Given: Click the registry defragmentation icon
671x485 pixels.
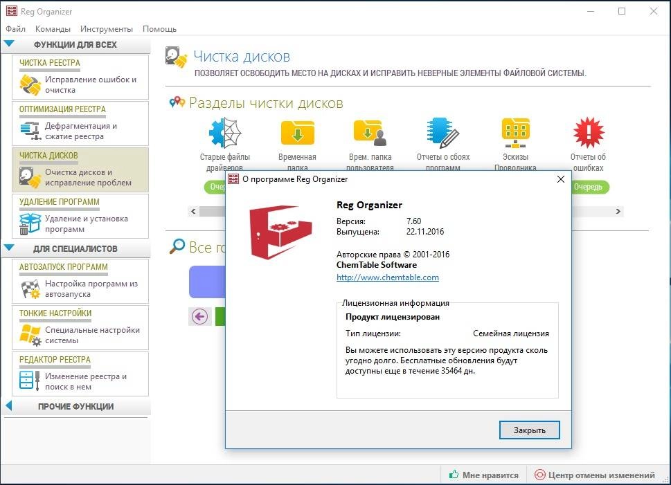Looking at the screenshot, I should tap(30, 131).
